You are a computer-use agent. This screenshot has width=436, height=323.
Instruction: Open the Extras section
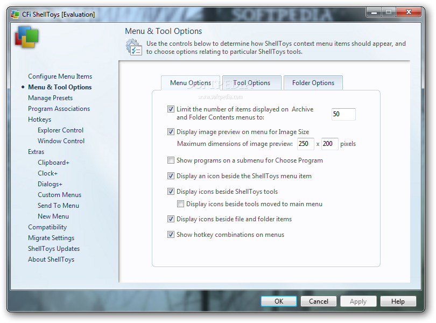tap(36, 152)
